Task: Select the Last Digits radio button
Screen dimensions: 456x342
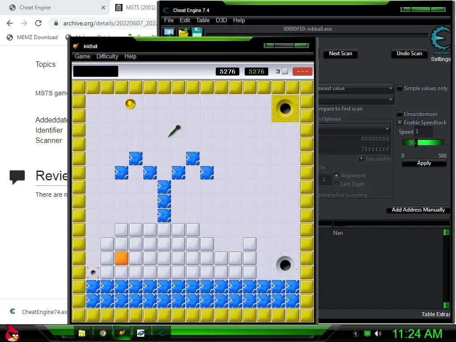Action: coord(337,183)
